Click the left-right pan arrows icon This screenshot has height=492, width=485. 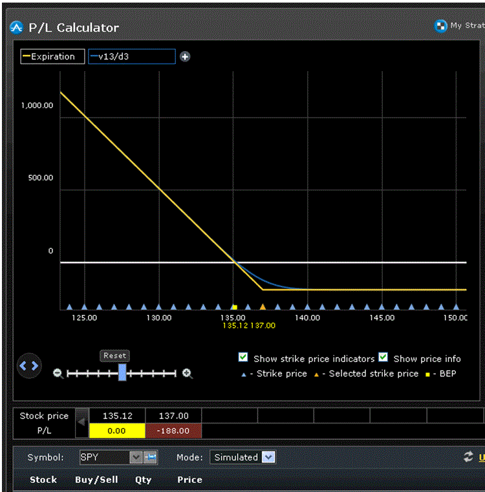(29, 366)
